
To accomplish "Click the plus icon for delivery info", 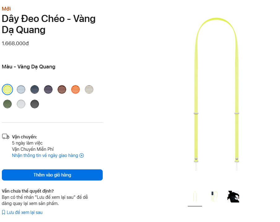I will (81, 155).
